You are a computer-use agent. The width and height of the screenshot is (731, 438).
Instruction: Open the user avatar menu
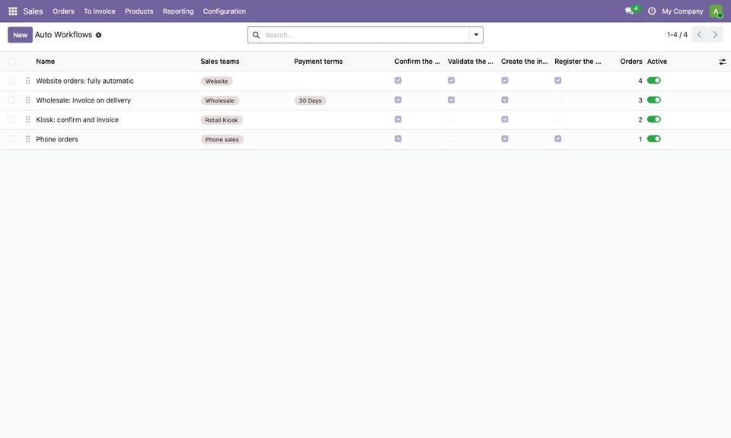click(716, 11)
